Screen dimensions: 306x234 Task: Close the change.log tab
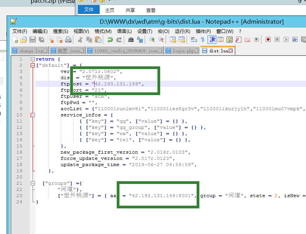pos(45,51)
